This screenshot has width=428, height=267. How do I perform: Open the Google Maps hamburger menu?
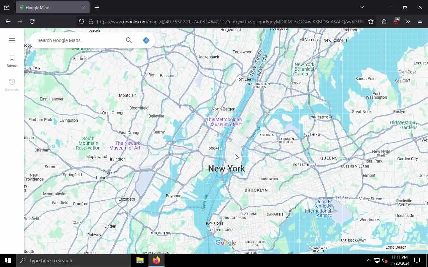tap(12, 40)
